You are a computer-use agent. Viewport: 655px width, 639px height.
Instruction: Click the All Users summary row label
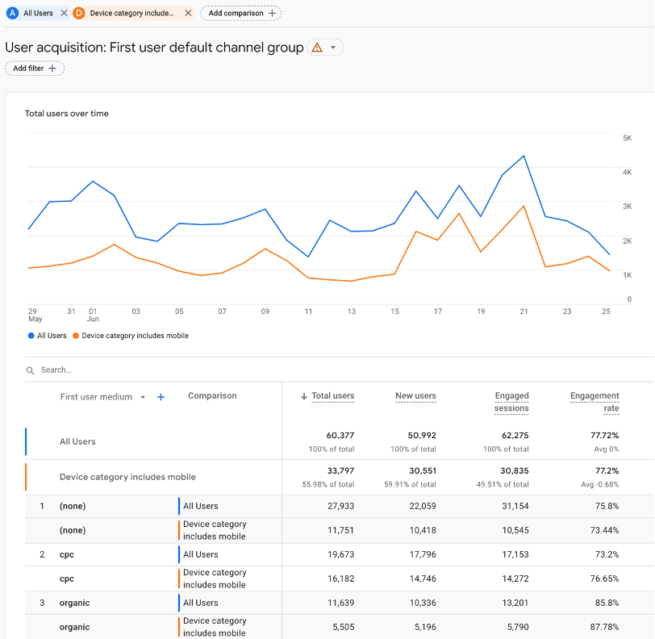(x=77, y=441)
